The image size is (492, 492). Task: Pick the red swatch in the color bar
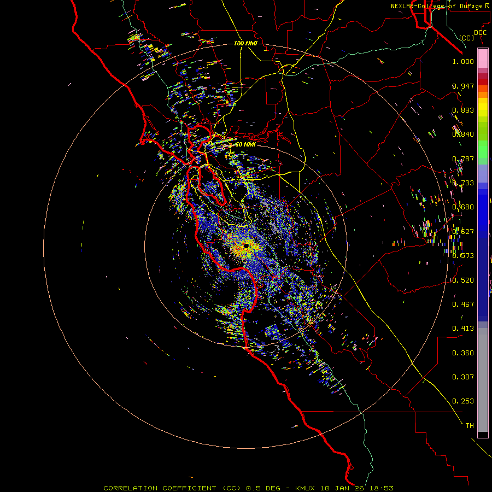[483, 81]
